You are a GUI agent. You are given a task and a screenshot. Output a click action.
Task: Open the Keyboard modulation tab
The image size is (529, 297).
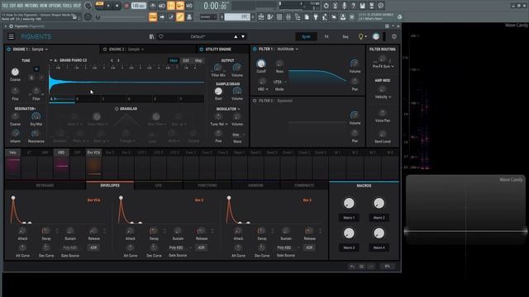(45, 186)
